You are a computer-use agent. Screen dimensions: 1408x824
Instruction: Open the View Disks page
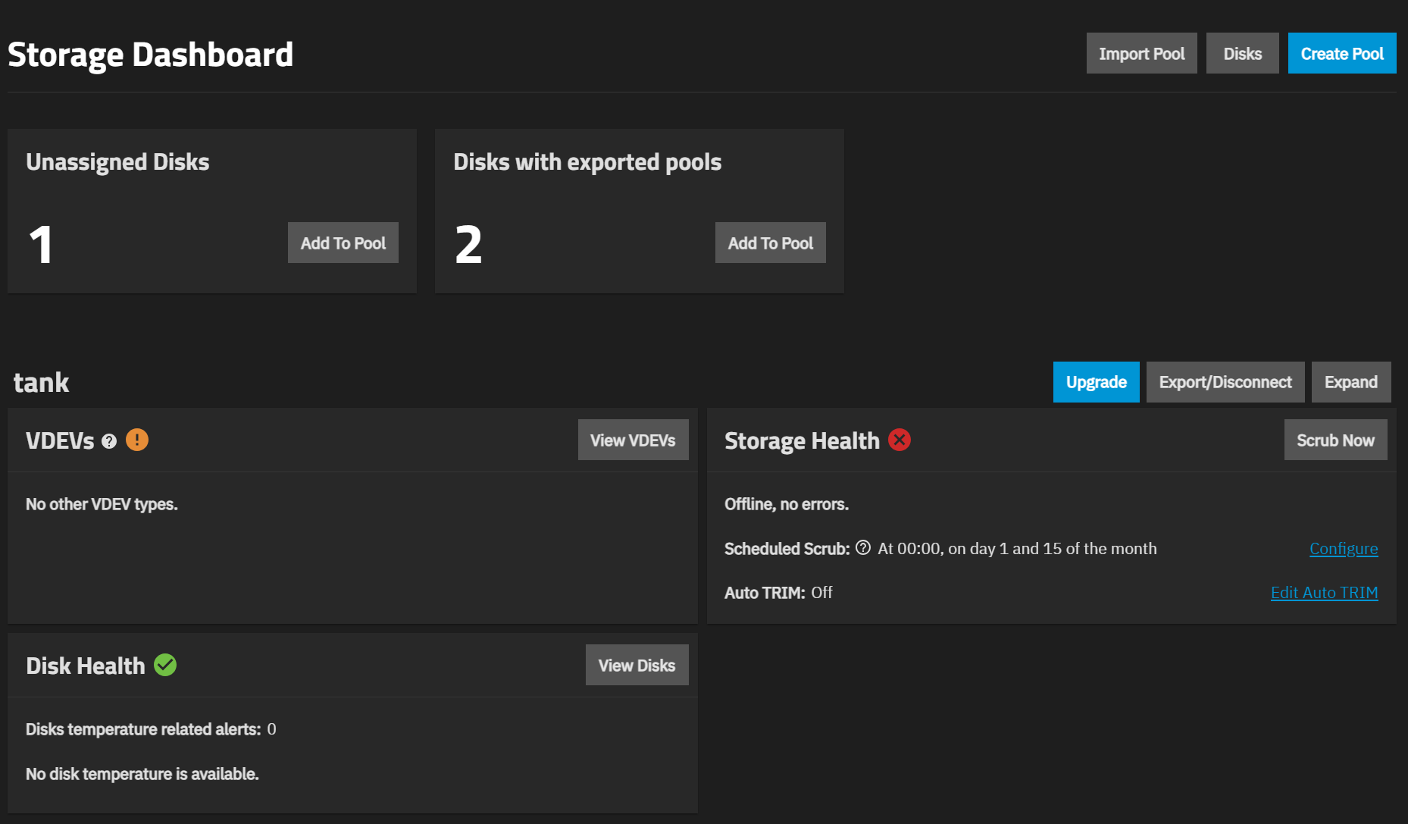coord(637,665)
